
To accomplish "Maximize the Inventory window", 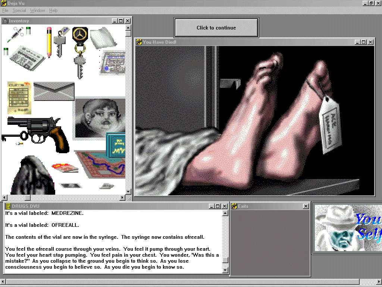I will pyautogui.click(x=121, y=21).
